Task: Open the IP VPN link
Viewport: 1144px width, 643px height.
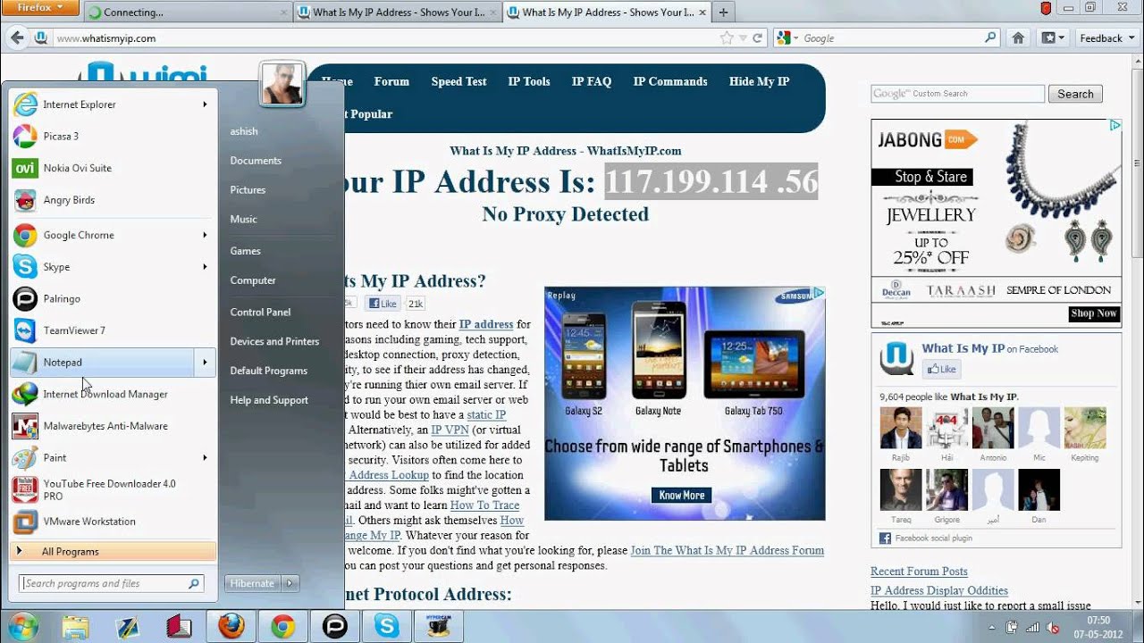Action: pyautogui.click(x=450, y=430)
